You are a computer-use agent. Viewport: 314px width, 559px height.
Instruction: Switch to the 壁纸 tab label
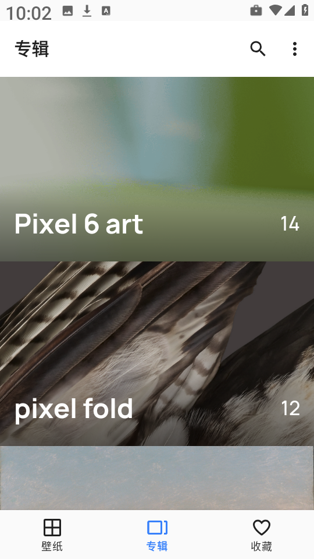[x=52, y=546]
